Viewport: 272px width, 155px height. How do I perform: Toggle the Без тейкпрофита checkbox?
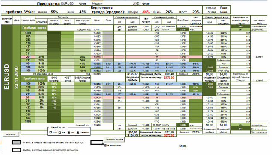(x=106, y=146)
